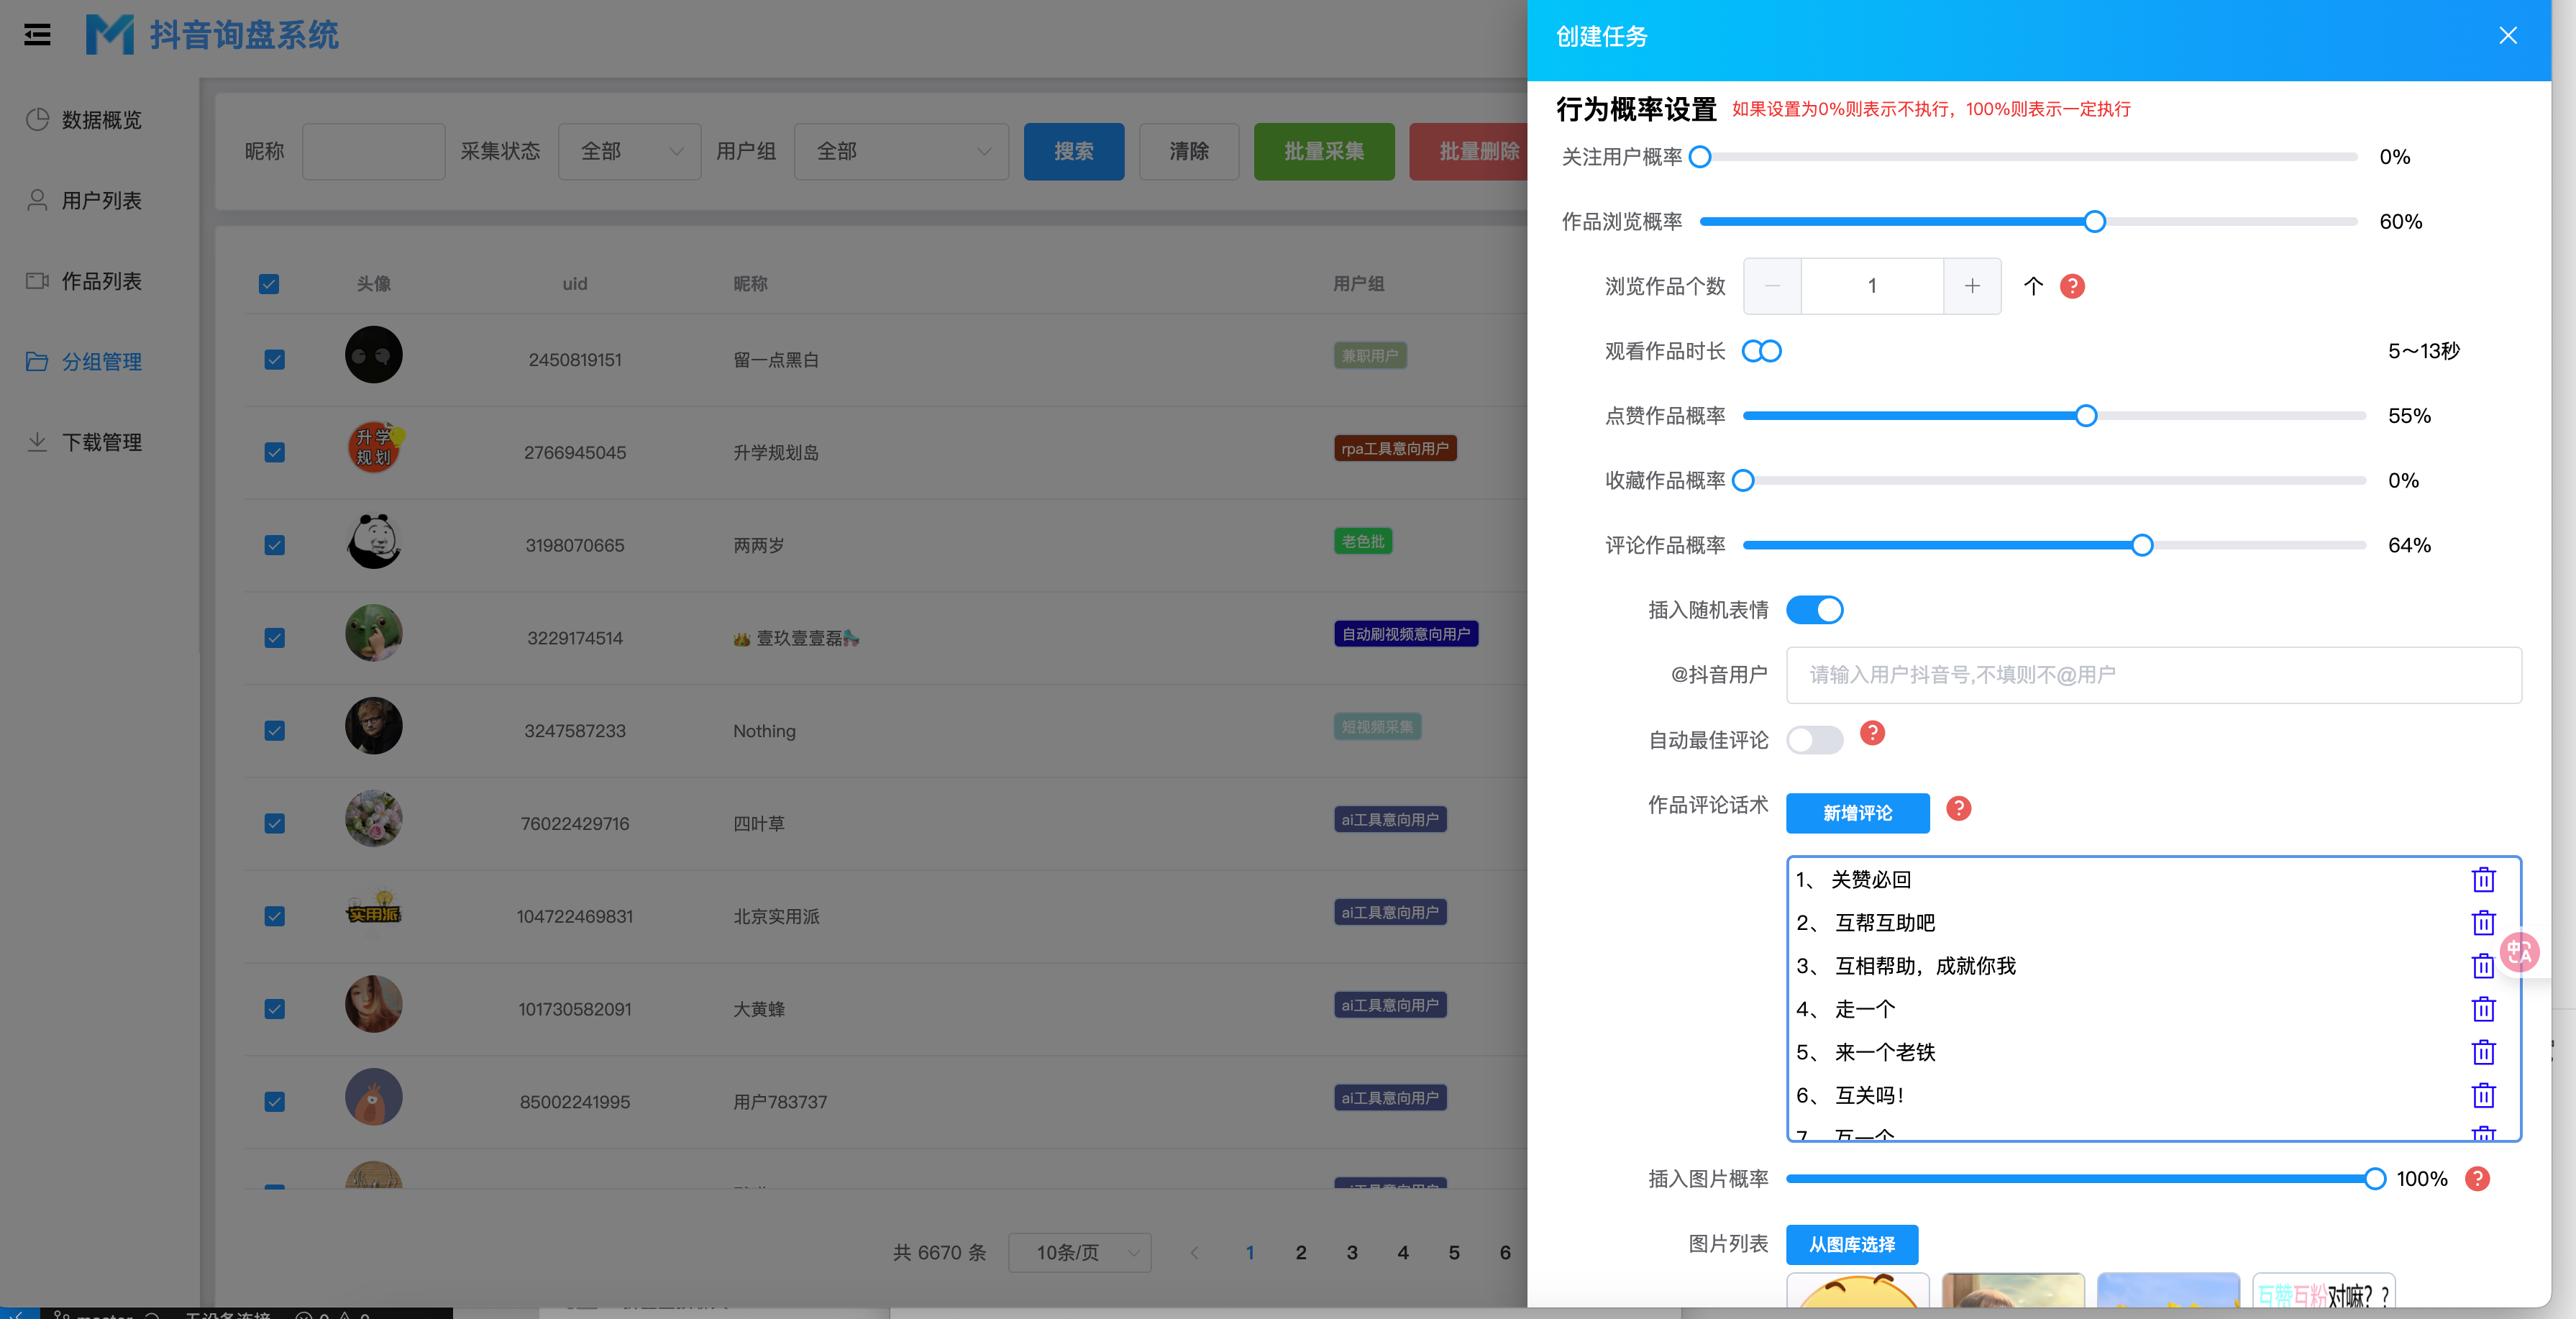Increase 浏览作品个数 with plus button
Viewport: 2576px width, 1319px height.
(1972, 286)
